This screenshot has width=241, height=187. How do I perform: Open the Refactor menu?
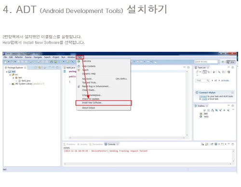[x=19, y=57]
